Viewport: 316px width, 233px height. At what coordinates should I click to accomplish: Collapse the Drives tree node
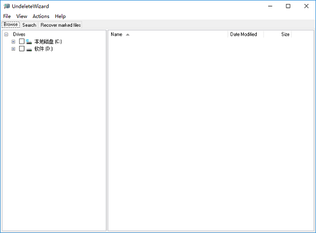[x=6, y=34]
